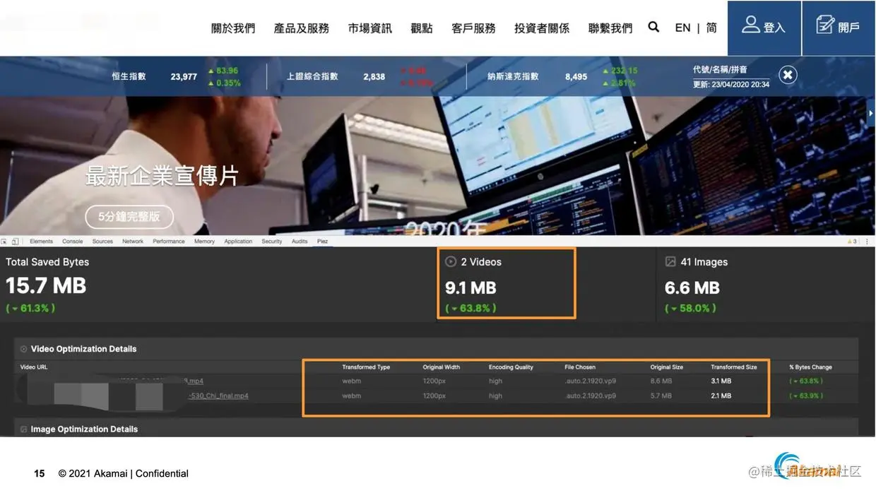The width and height of the screenshot is (876, 493).
Task: Click the videos play circle icon
Action: [x=451, y=262]
